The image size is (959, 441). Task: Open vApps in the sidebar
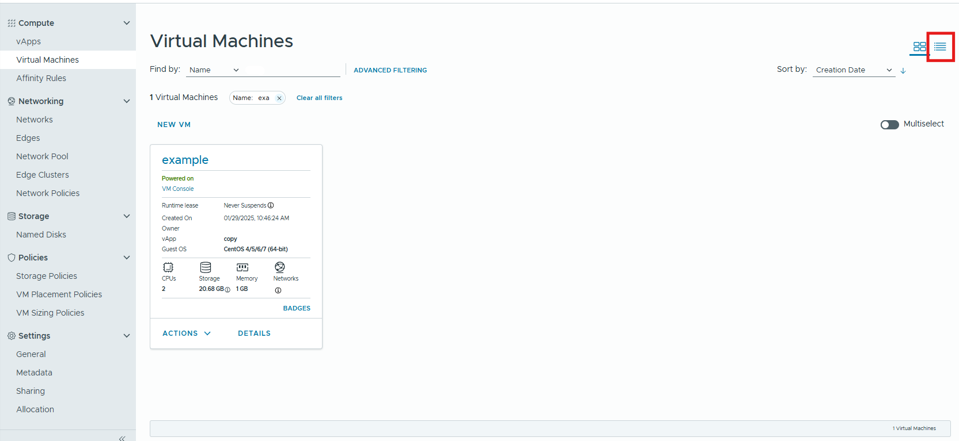(x=29, y=41)
